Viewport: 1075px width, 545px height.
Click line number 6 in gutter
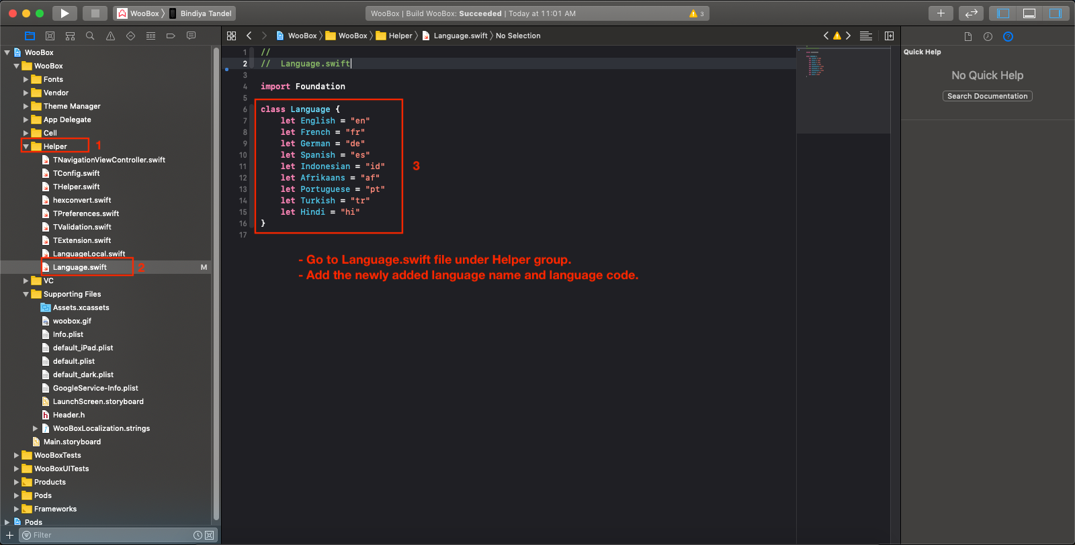245,109
